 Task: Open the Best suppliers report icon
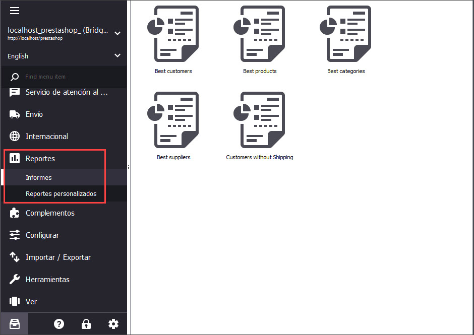(x=173, y=120)
